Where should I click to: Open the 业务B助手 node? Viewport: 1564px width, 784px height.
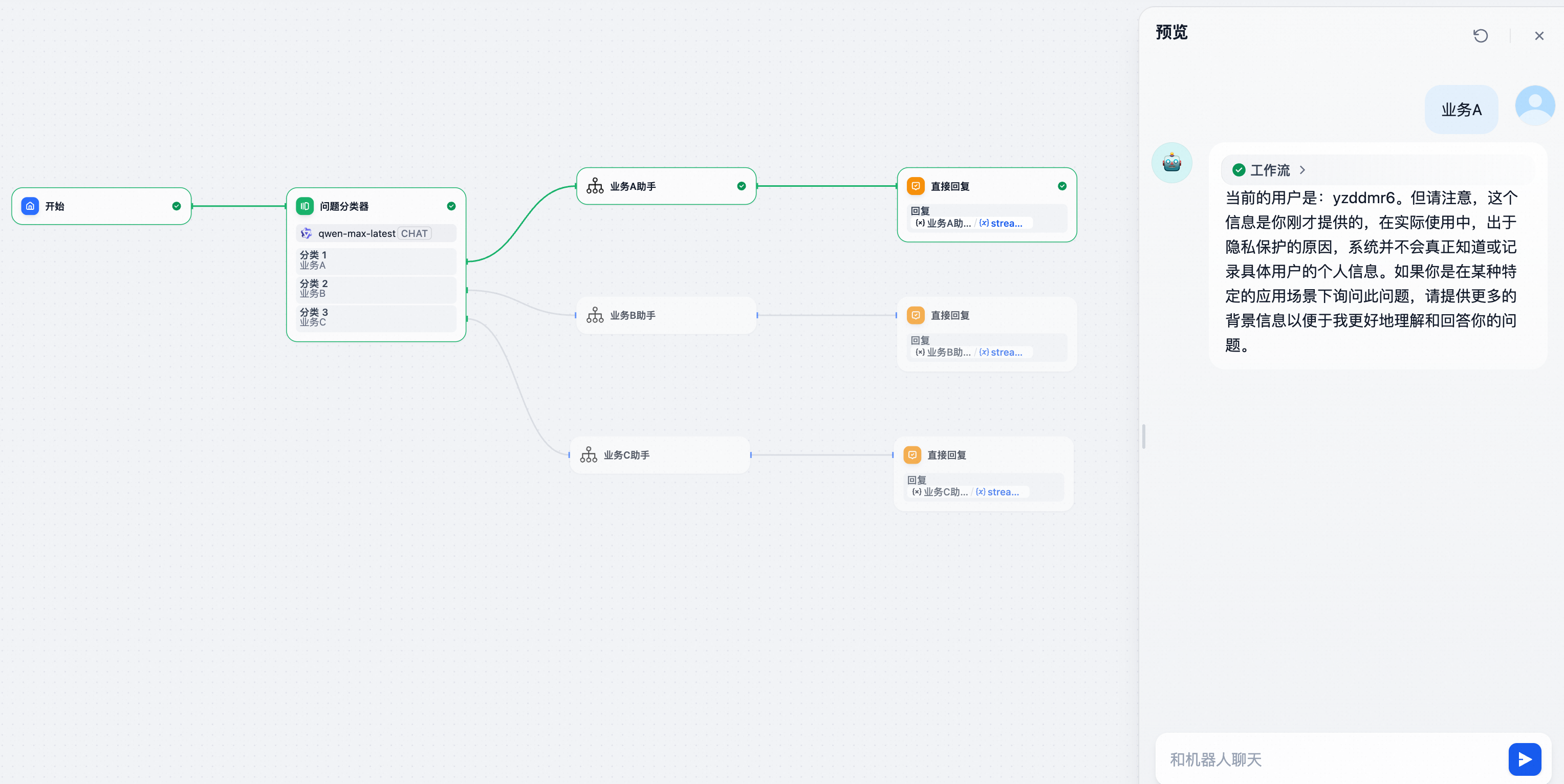click(x=666, y=315)
